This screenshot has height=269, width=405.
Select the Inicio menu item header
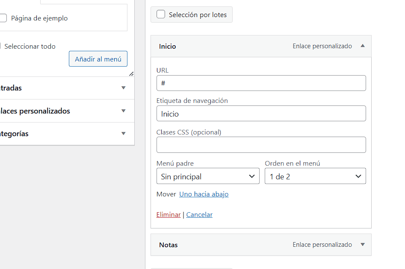168,47
